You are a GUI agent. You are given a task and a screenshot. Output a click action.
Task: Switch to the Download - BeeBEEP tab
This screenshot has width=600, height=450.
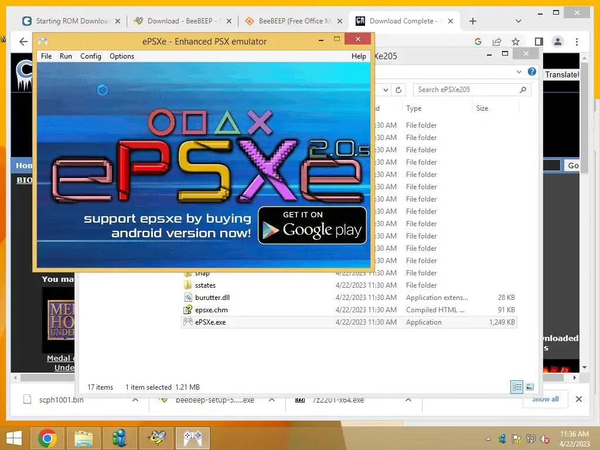point(183,21)
